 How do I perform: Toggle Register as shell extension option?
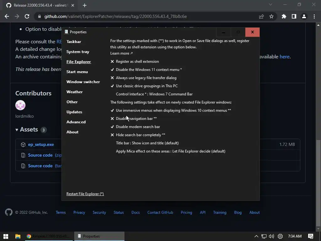(135, 62)
